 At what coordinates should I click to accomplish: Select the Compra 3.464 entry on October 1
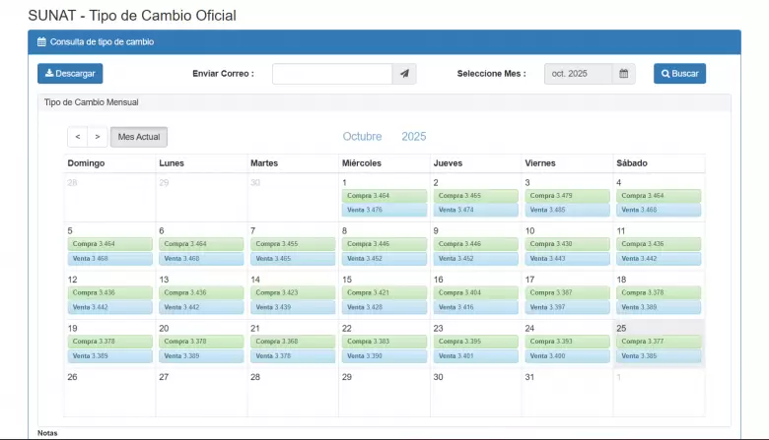click(x=384, y=196)
